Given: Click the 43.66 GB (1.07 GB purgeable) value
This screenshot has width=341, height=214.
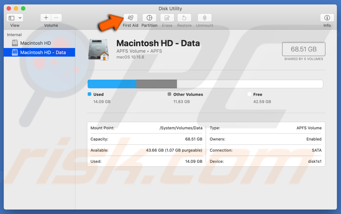Looking at the screenshot, I should (x=174, y=150).
